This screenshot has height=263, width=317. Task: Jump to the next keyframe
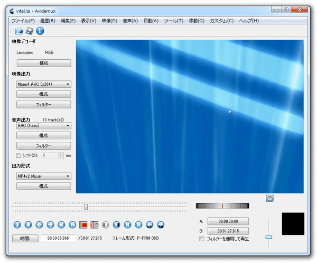coord(72,225)
